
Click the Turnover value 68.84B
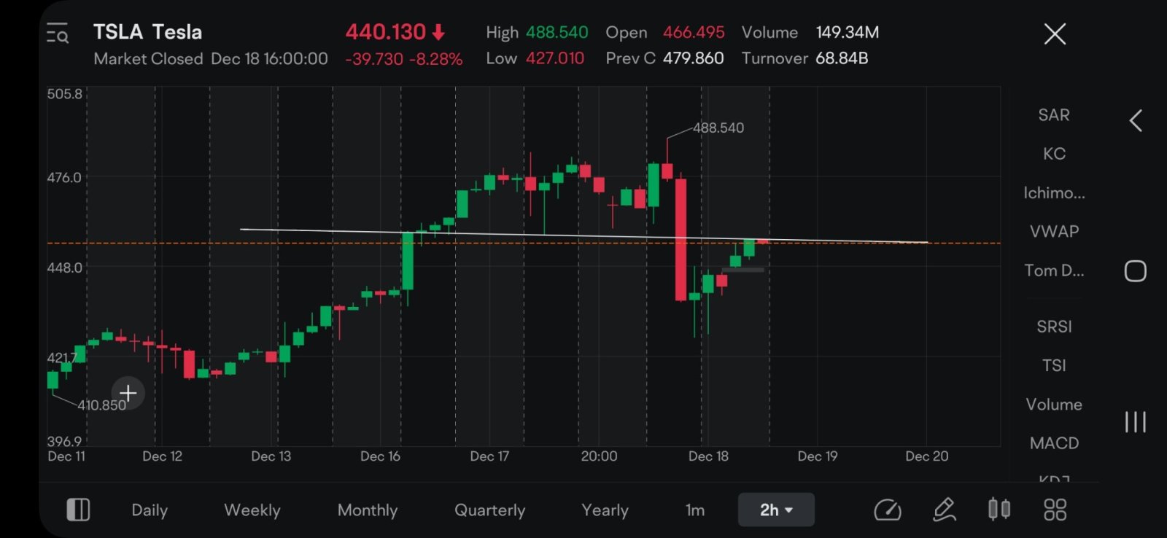coord(842,58)
